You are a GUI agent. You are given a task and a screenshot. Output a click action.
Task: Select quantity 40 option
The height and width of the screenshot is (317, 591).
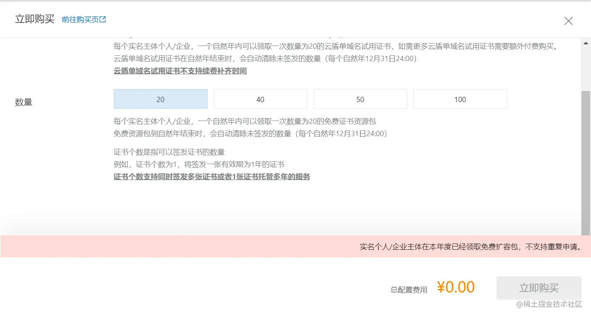pos(261,99)
